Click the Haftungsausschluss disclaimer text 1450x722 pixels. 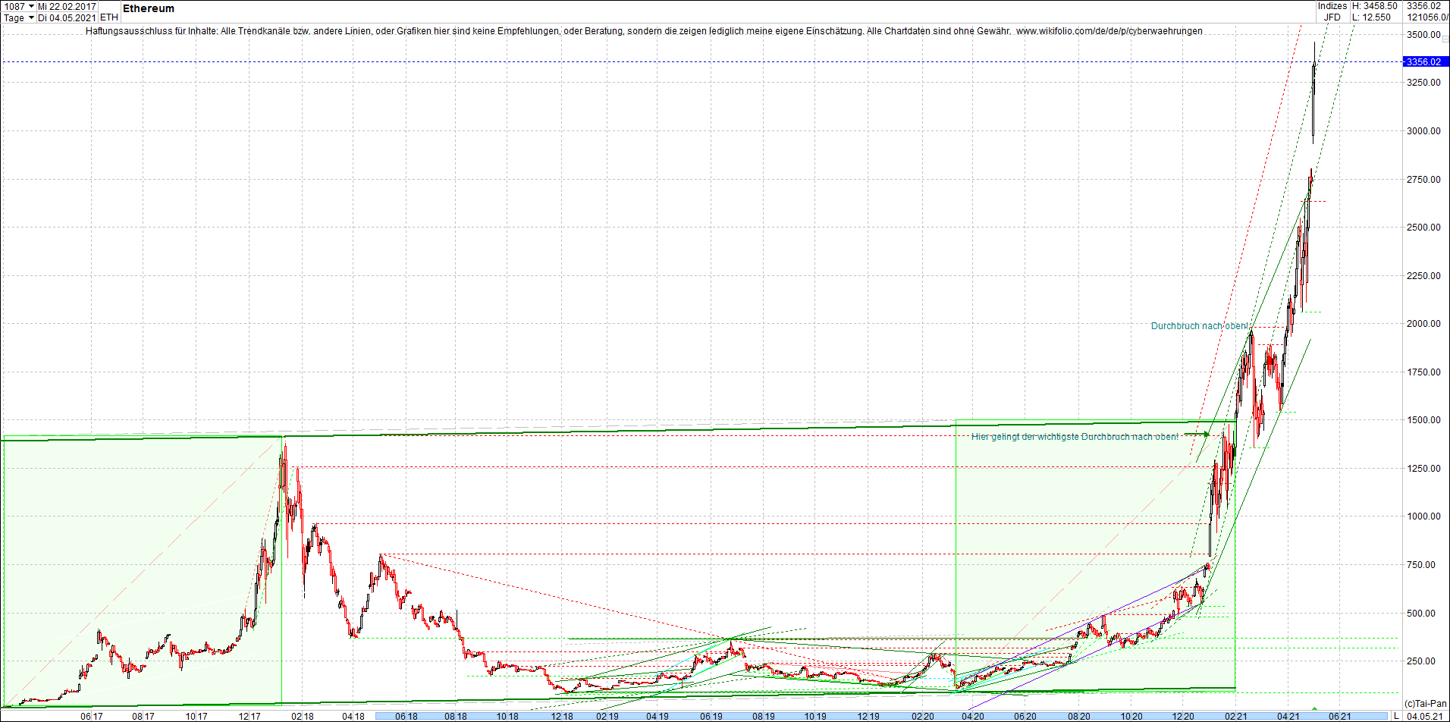pos(548,31)
